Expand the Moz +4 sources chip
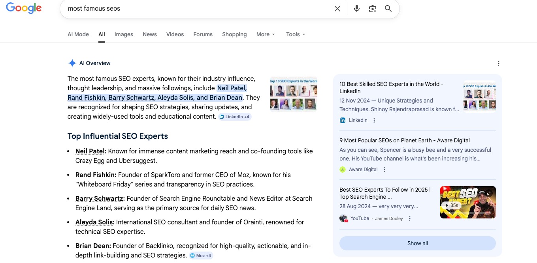Viewport: 537px width, 263px height. (201, 256)
